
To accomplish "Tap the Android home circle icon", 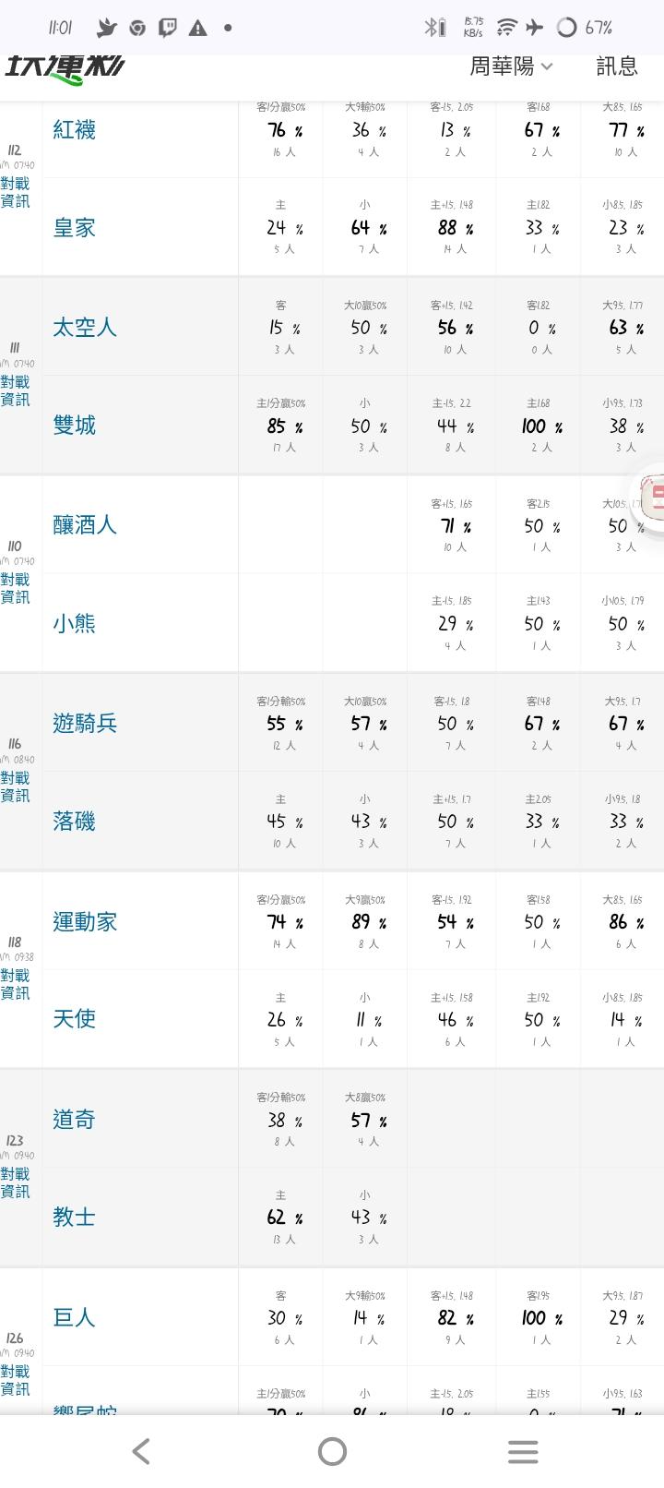I will [332, 1451].
